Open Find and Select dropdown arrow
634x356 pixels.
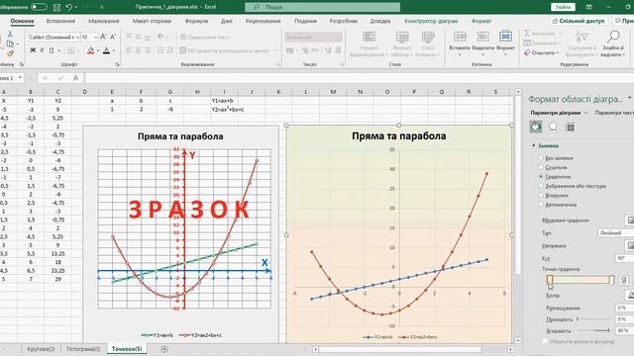coord(625,54)
